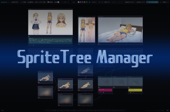The height and width of the screenshot is (112, 170).
Task: Toggle the checkbox under the character sheet image
Action: tap(29, 37)
